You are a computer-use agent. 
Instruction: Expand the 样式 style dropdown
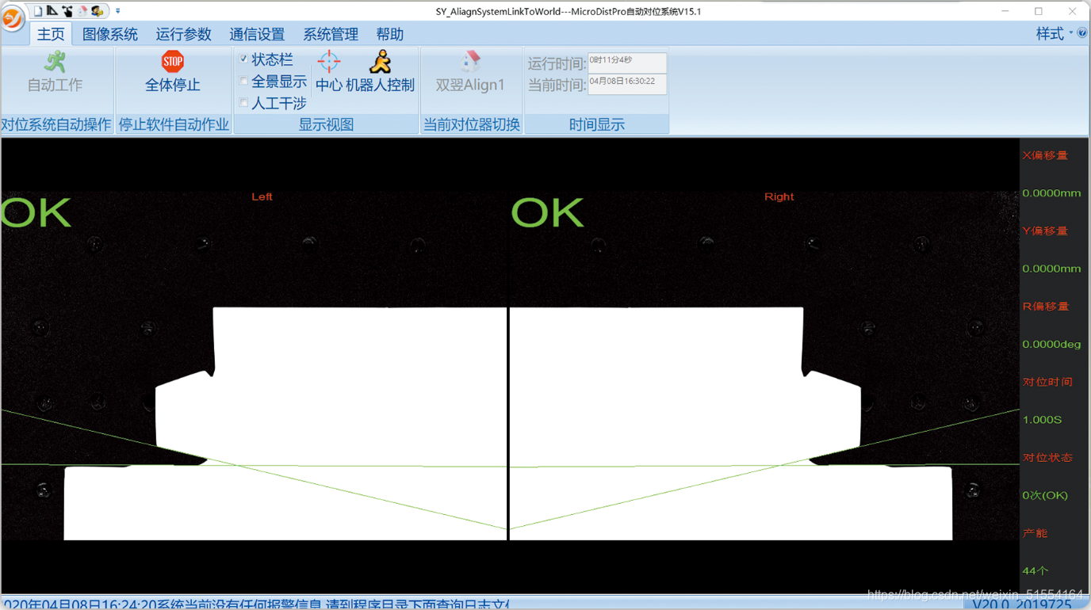coord(1055,33)
